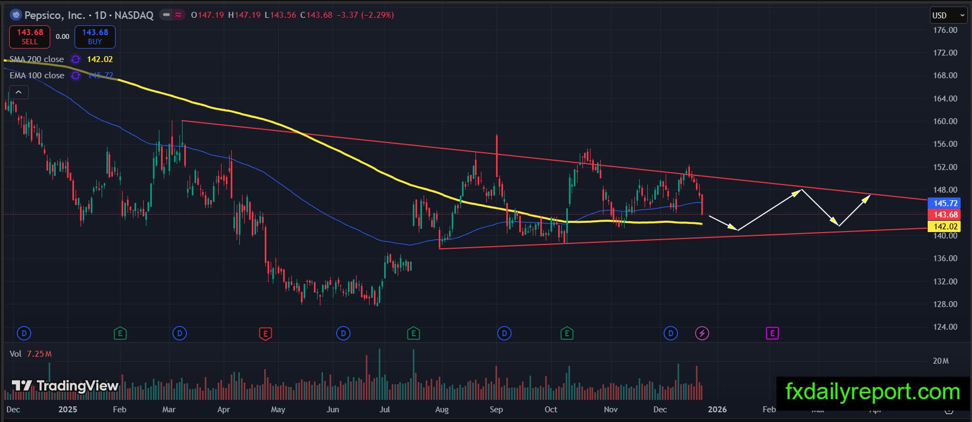Click the red 143.68 last-price tag on the scale
Screen dimensions: 972x422
click(943, 215)
